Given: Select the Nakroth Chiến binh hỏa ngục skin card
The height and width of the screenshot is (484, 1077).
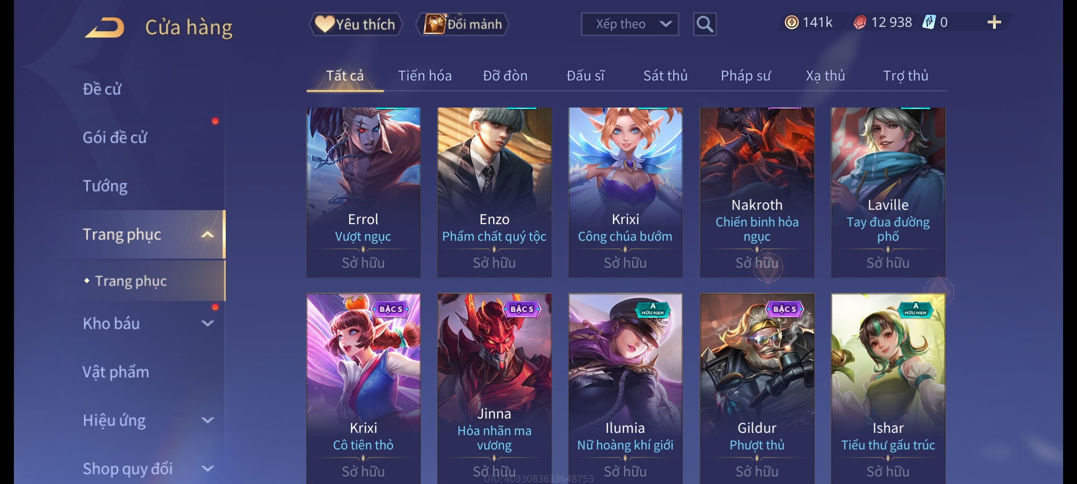Looking at the screenshot, I should pyautogui.click(x=757, y=192).
